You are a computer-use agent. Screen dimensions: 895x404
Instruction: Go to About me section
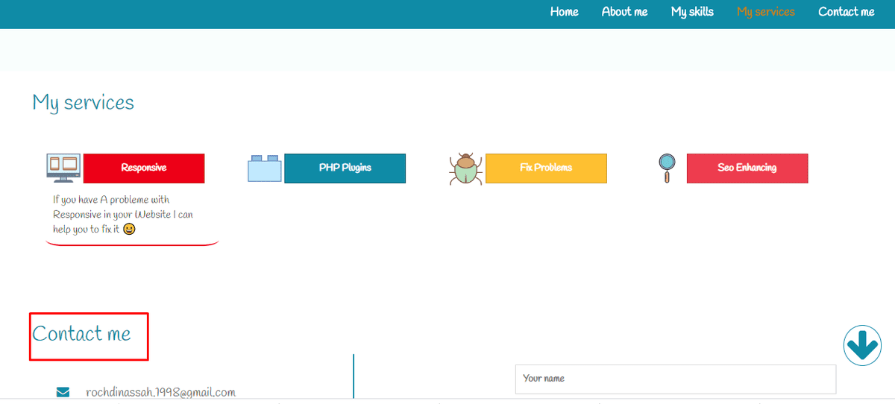(624, 12)
